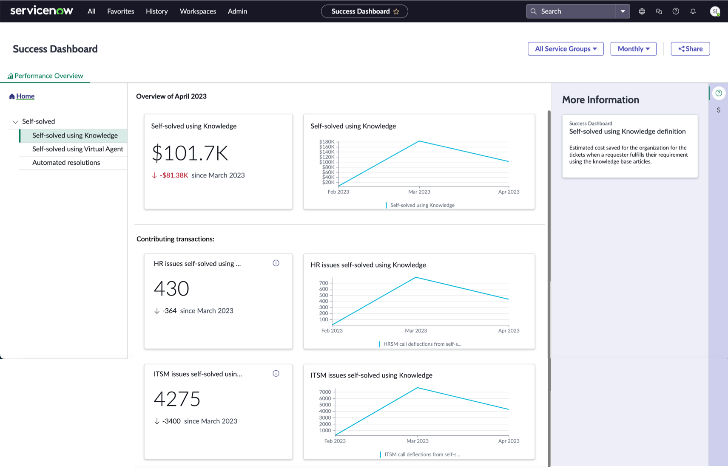
Task: Click Self-solved using Knowledge definition heading
Action: point(627,132)
